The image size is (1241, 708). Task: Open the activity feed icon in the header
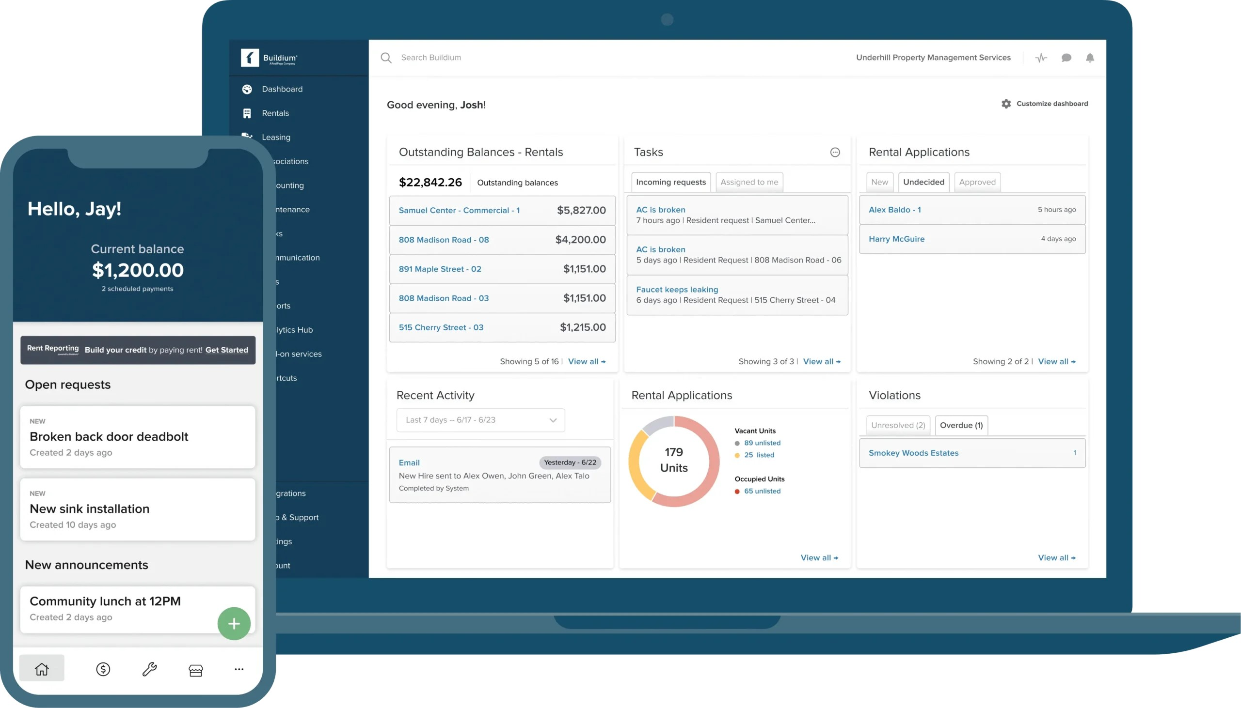pos(1041,57)
